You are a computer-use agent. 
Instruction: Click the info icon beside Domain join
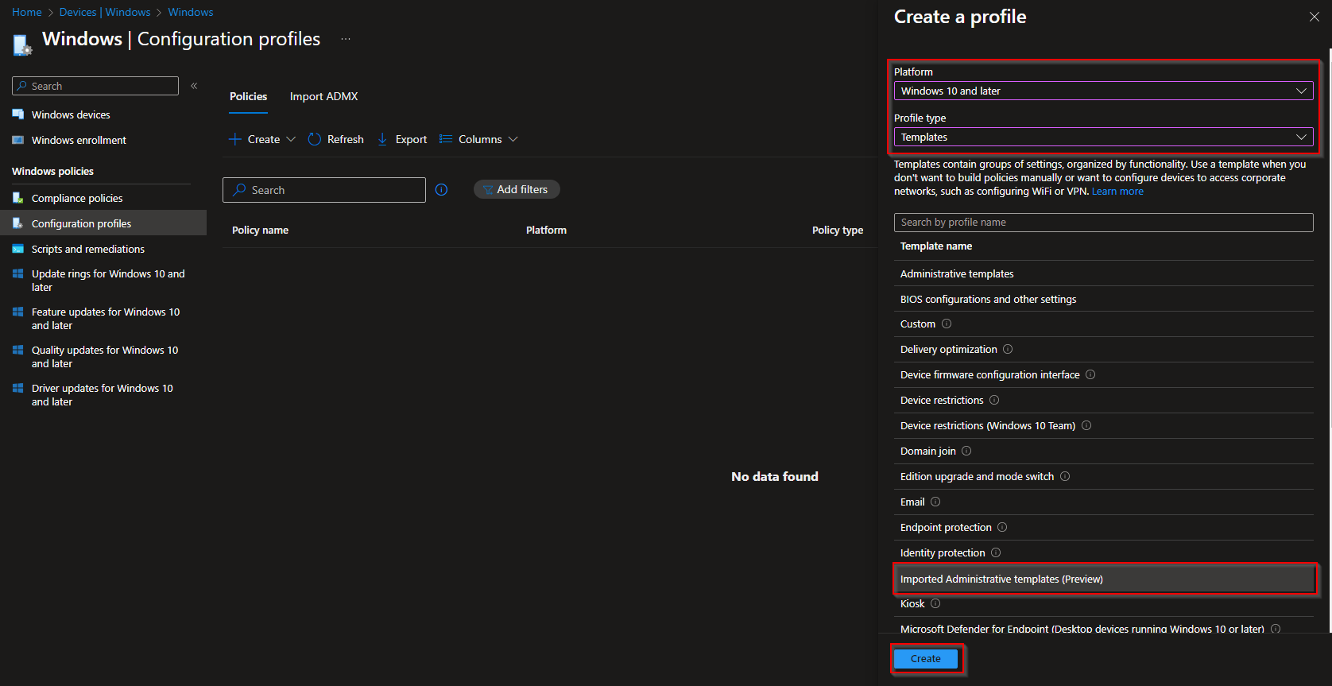coord(966,451)
